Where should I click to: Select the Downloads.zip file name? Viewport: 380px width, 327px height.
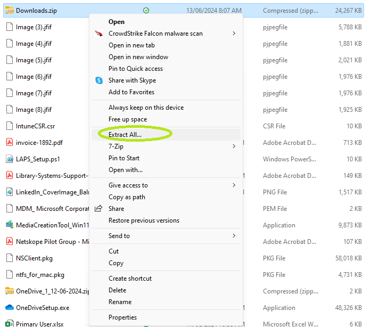coord(36,11)
